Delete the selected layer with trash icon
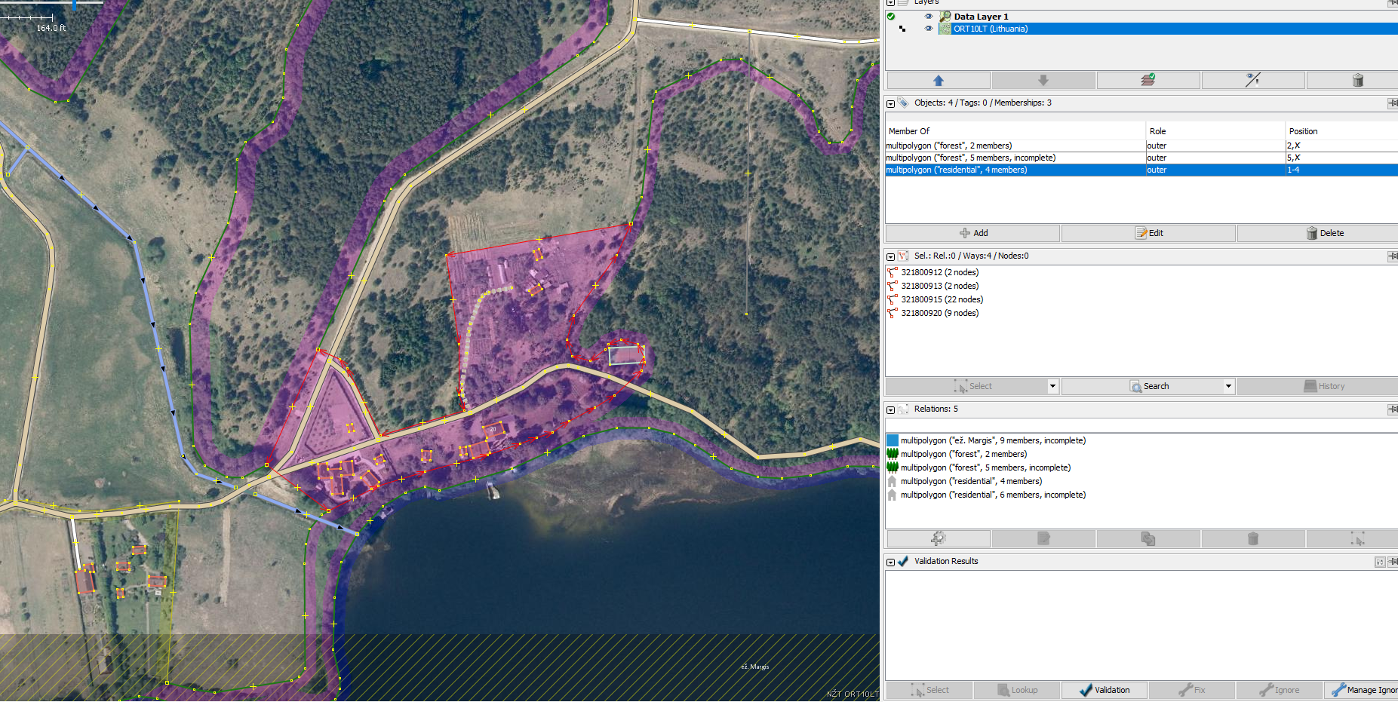The width and height of the screenshot is (1398, 702). point(1357,80)
